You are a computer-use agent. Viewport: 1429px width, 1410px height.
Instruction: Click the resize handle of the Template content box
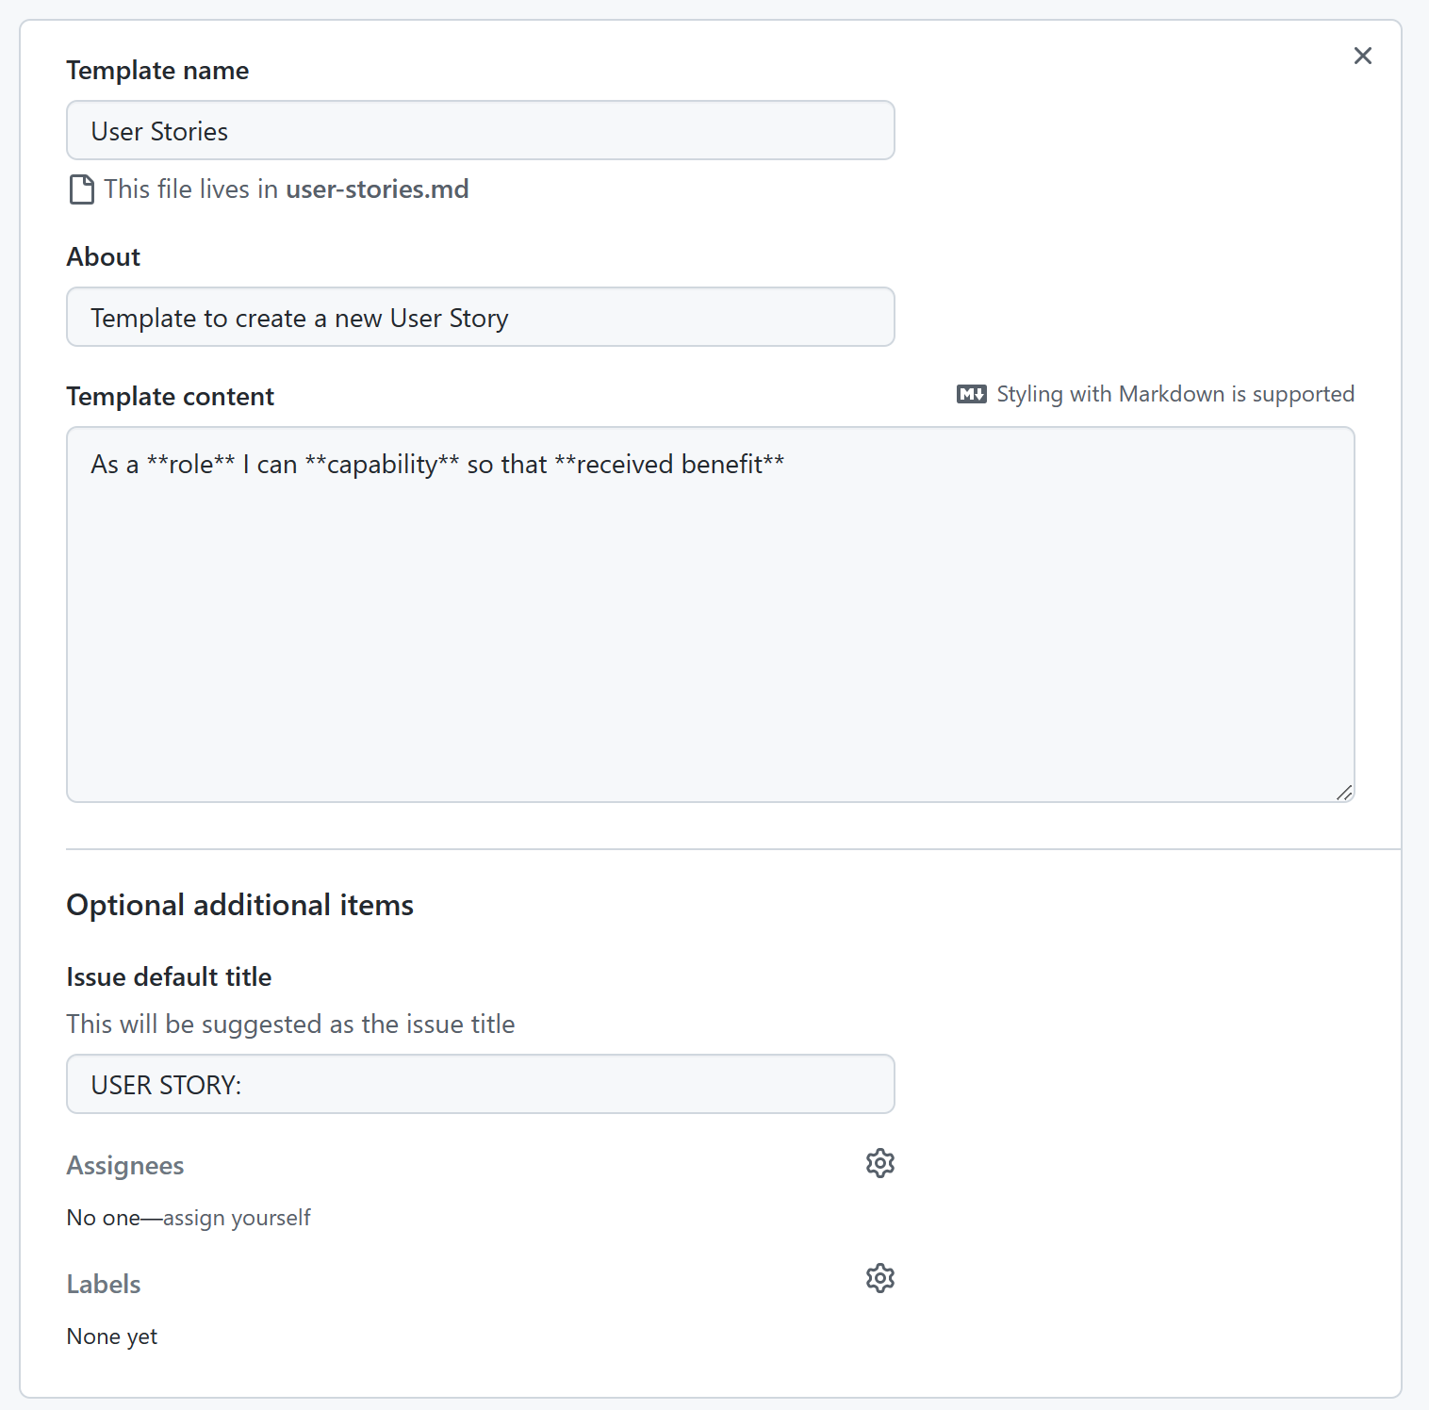1344,793
